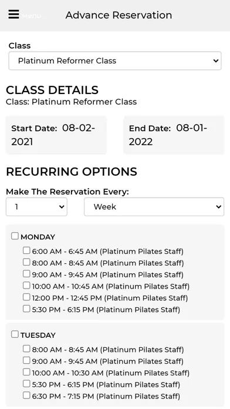This screenshot has width=230, height=409.
Task: Enable Monday 12:00 PM - 12:45 PM slot
Action: click(x=26, y=297)
